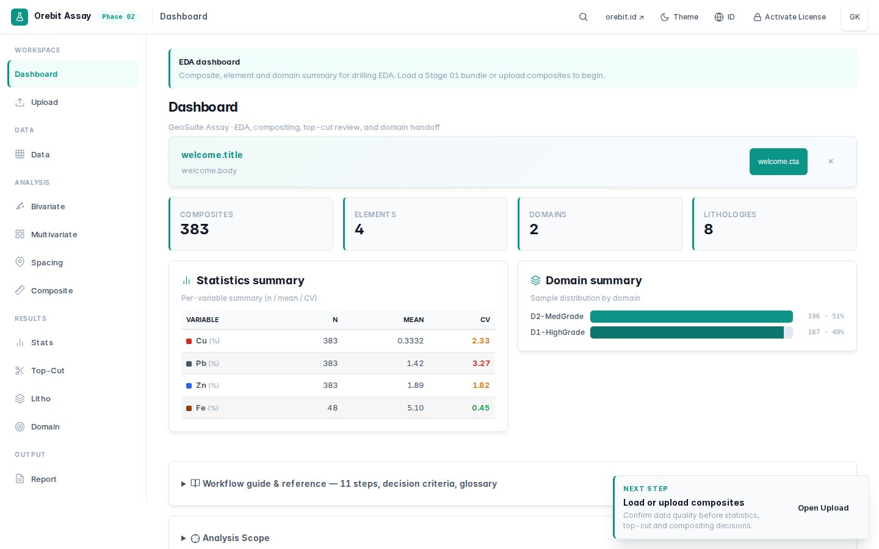Click the Theme label in the header
The height and width of the screenshot is (549, 879).
(x=685, y=17)
